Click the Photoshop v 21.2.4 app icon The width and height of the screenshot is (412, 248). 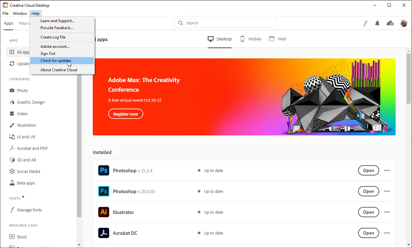[104, 170]
